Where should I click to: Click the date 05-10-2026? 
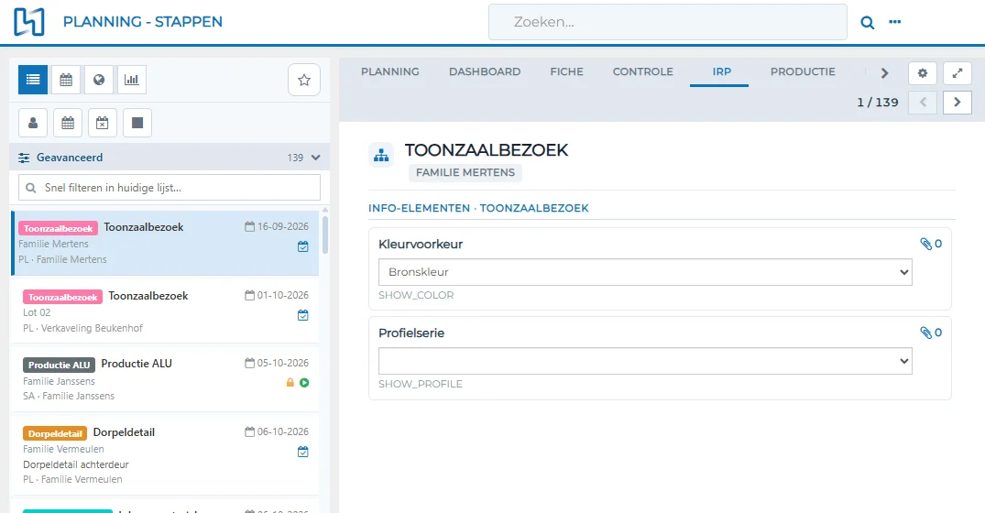point(283,363)
